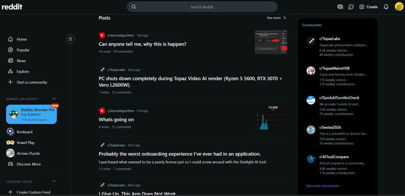Open 'Whats going on' post
The width and height of the screenshot is (405, 196).
[x=116, y=120]
